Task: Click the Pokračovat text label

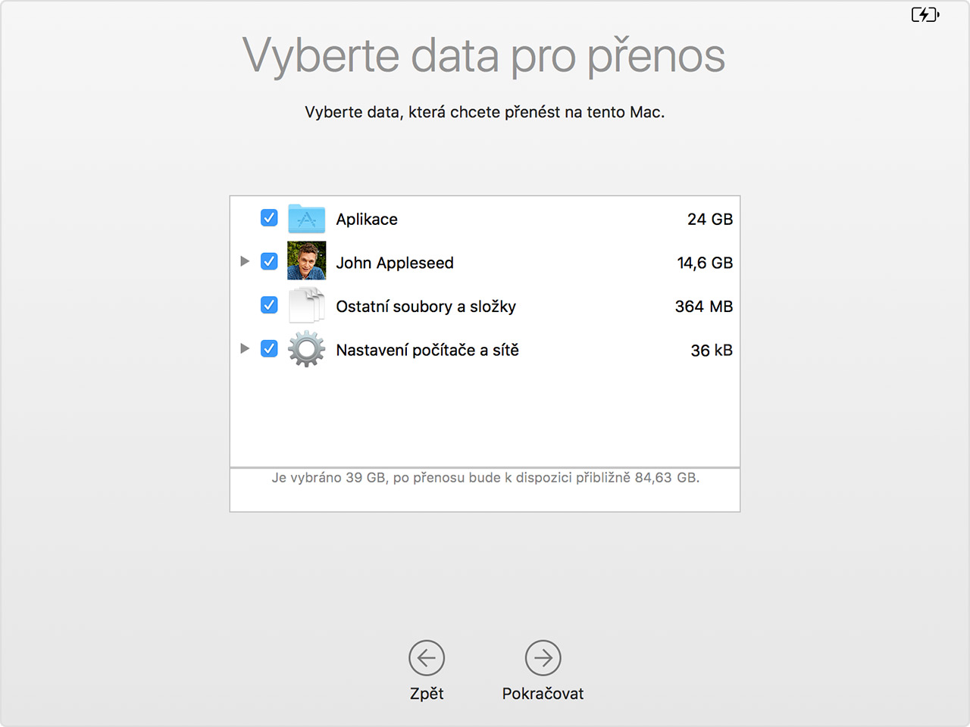Action: click(x=543, y=694)
